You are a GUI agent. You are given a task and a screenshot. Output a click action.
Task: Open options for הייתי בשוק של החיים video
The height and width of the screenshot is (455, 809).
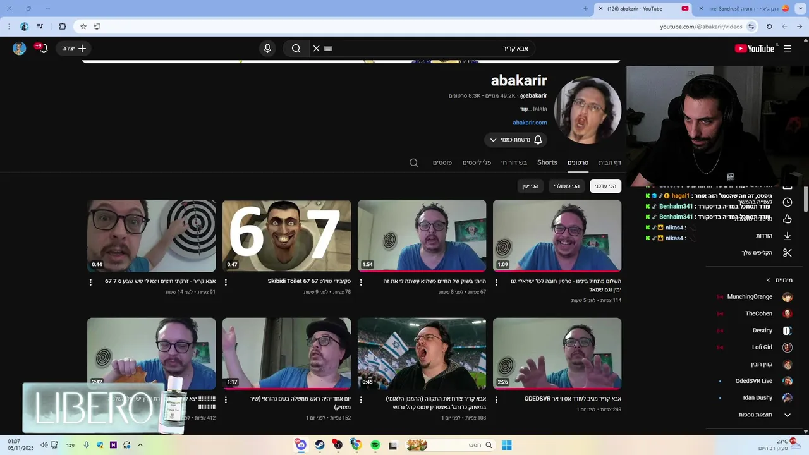pos(361,282)
